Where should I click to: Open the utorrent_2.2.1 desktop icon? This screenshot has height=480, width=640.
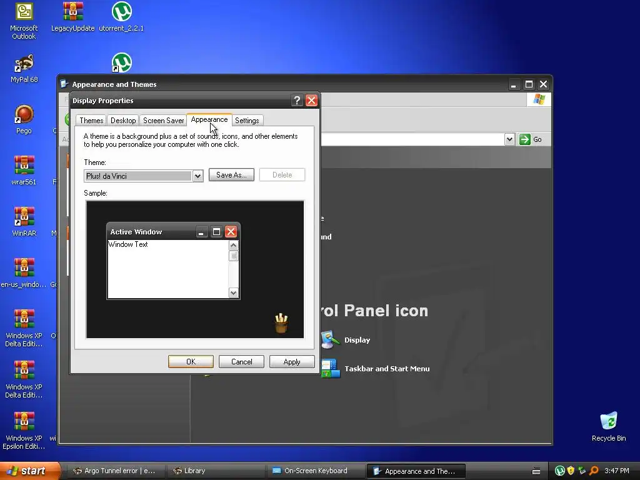coord(122,17)
